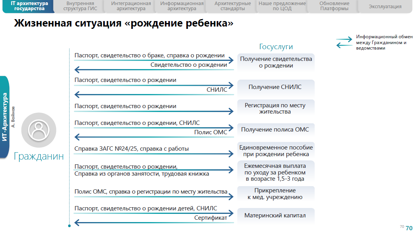
Task: Select Прикрепление к мед. учреждению box
Action: click(x=275, y=194)
